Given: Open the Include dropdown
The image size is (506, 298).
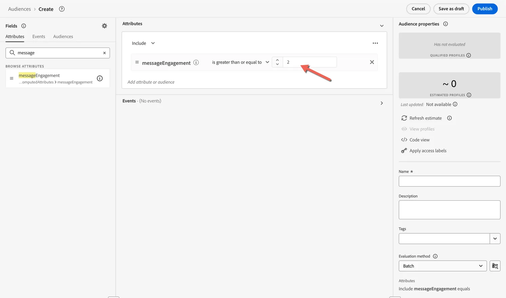Looking at the screenshot, I should (x=143, y=43).
